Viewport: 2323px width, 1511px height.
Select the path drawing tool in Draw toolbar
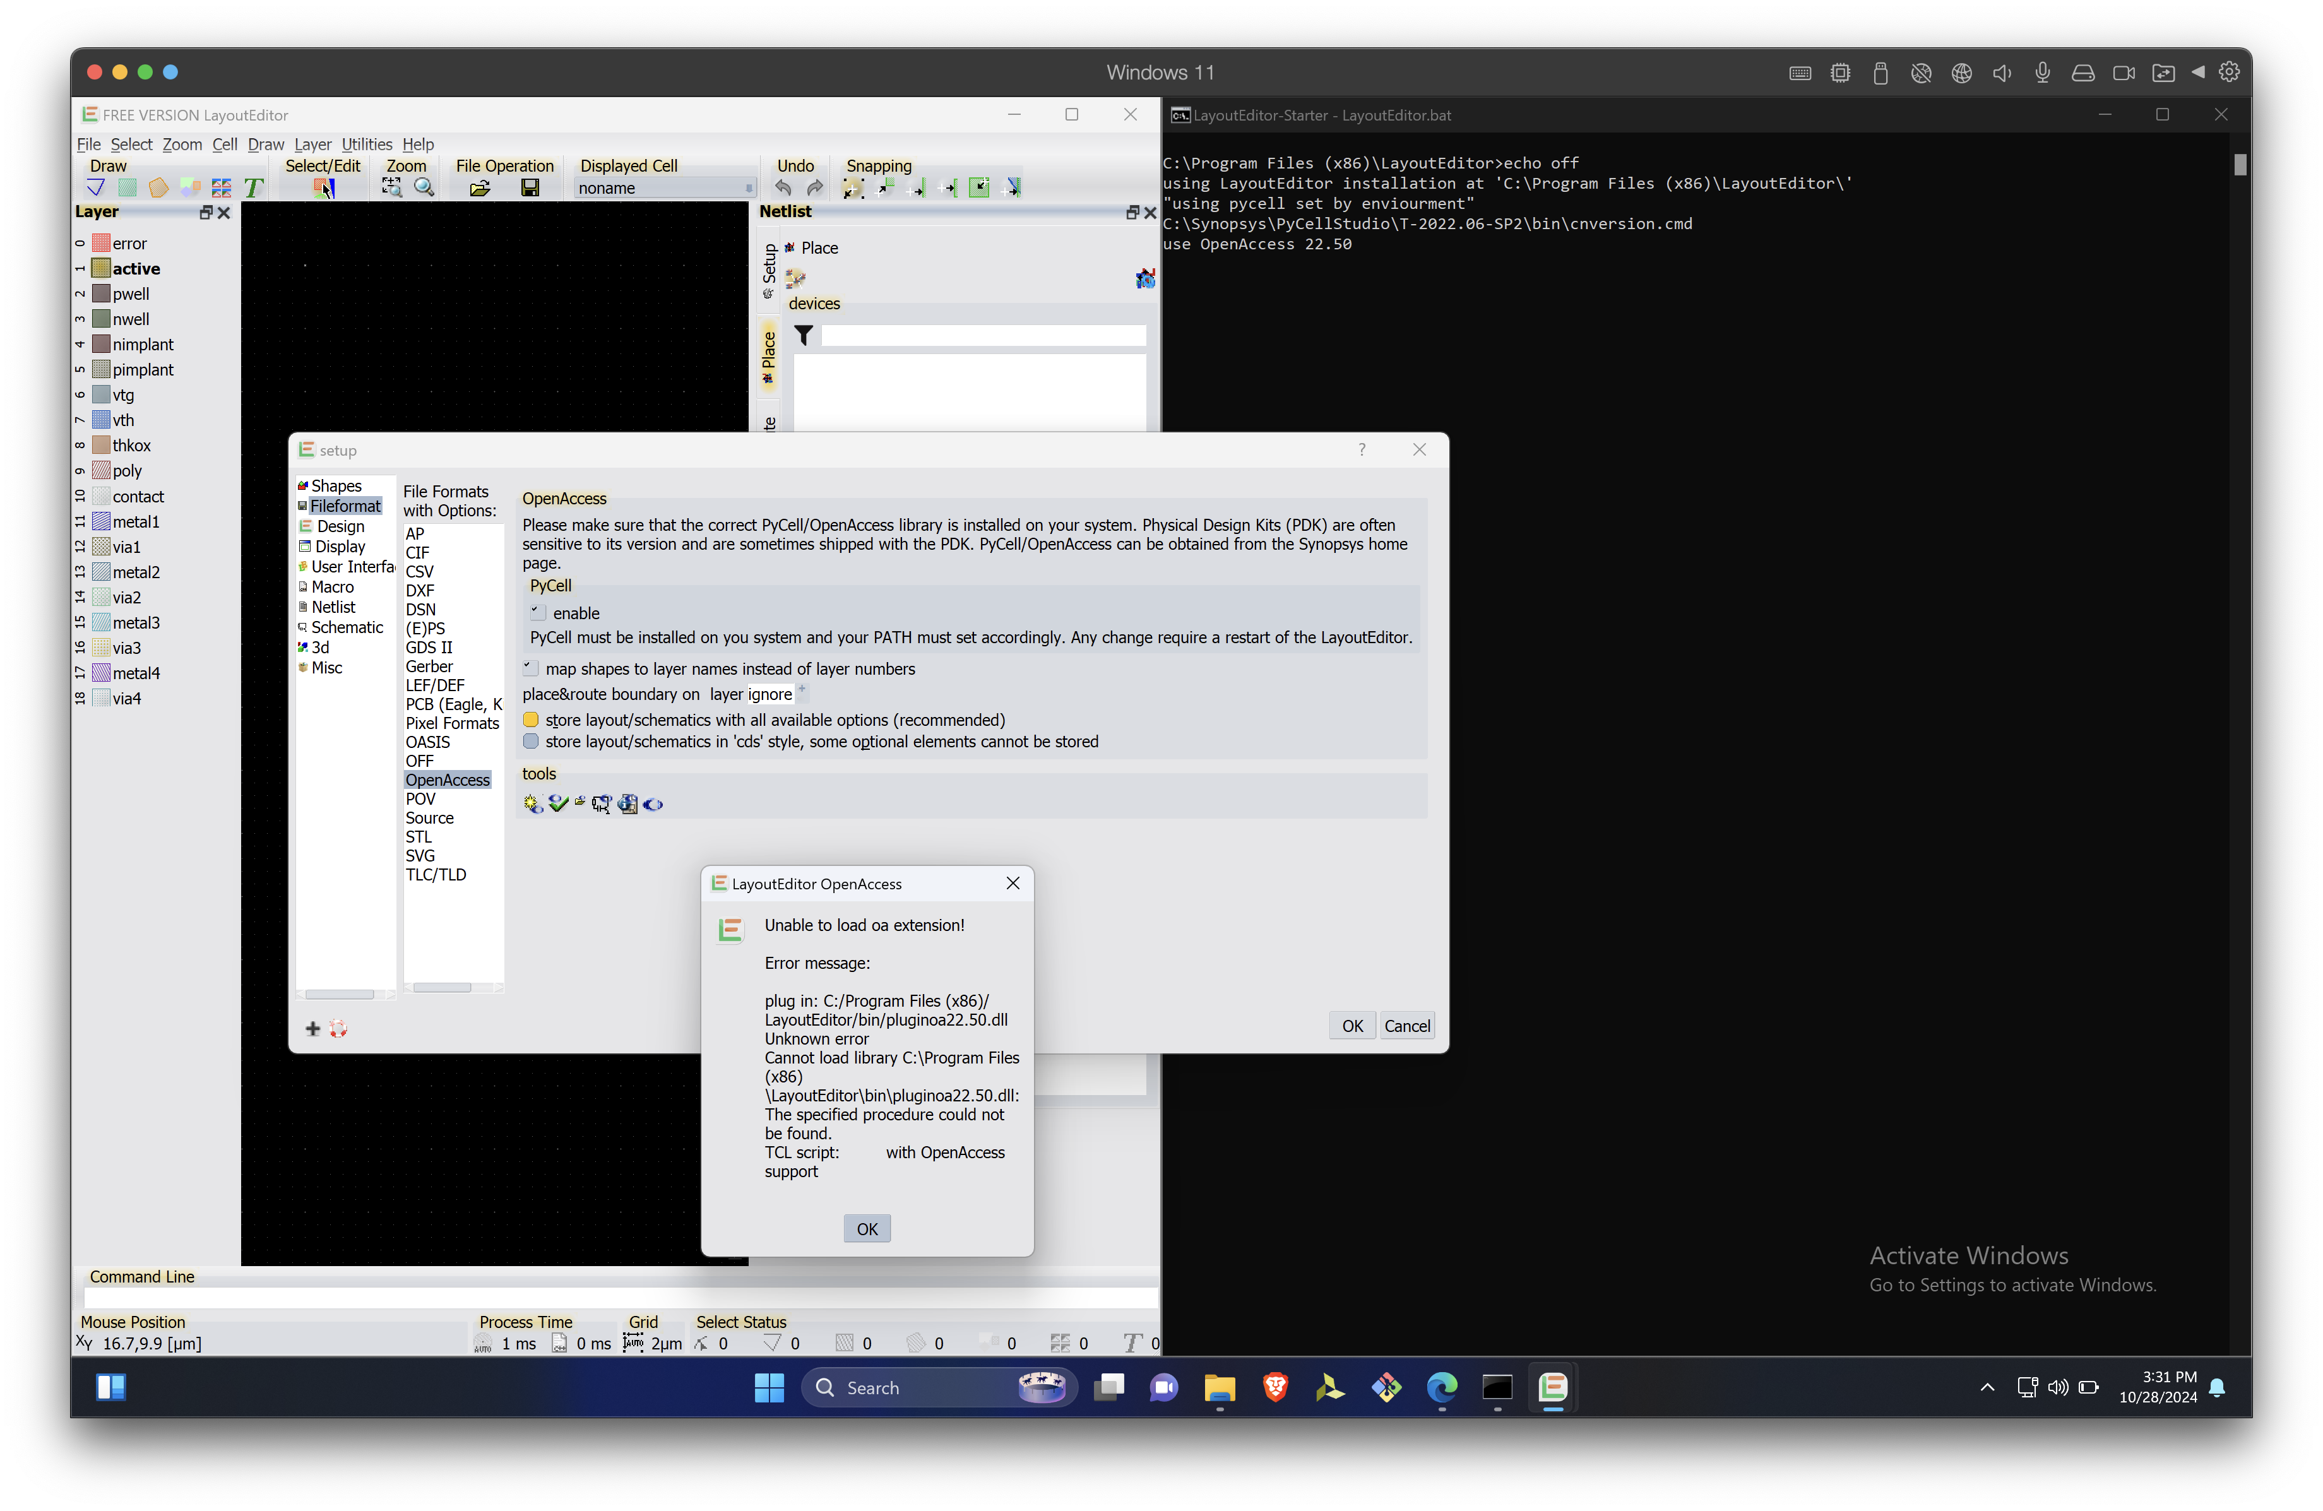click(96, 188)
